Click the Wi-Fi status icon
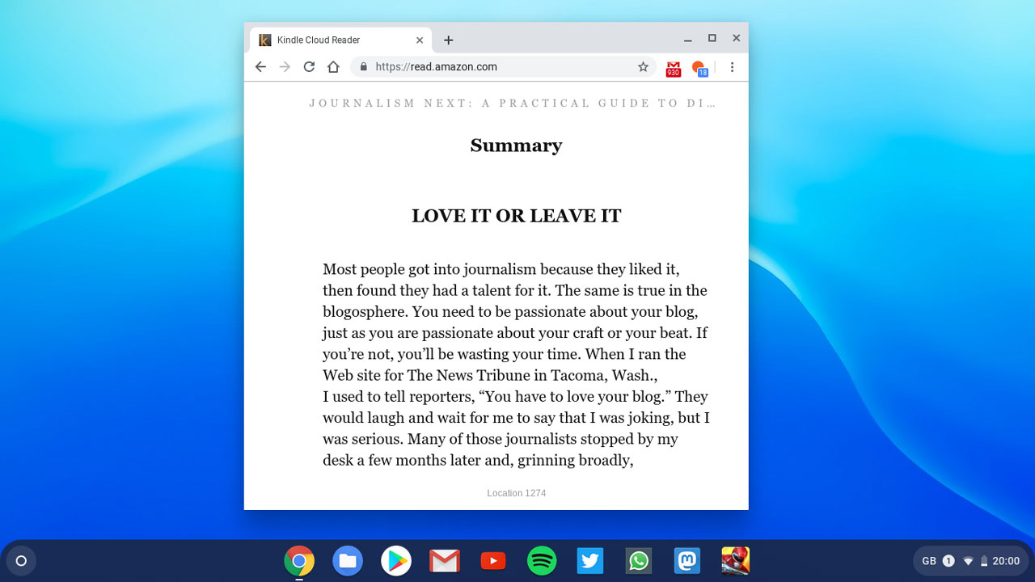Image resolution: width=1035 pixels, height=582 pixels. tap(968, 561)
